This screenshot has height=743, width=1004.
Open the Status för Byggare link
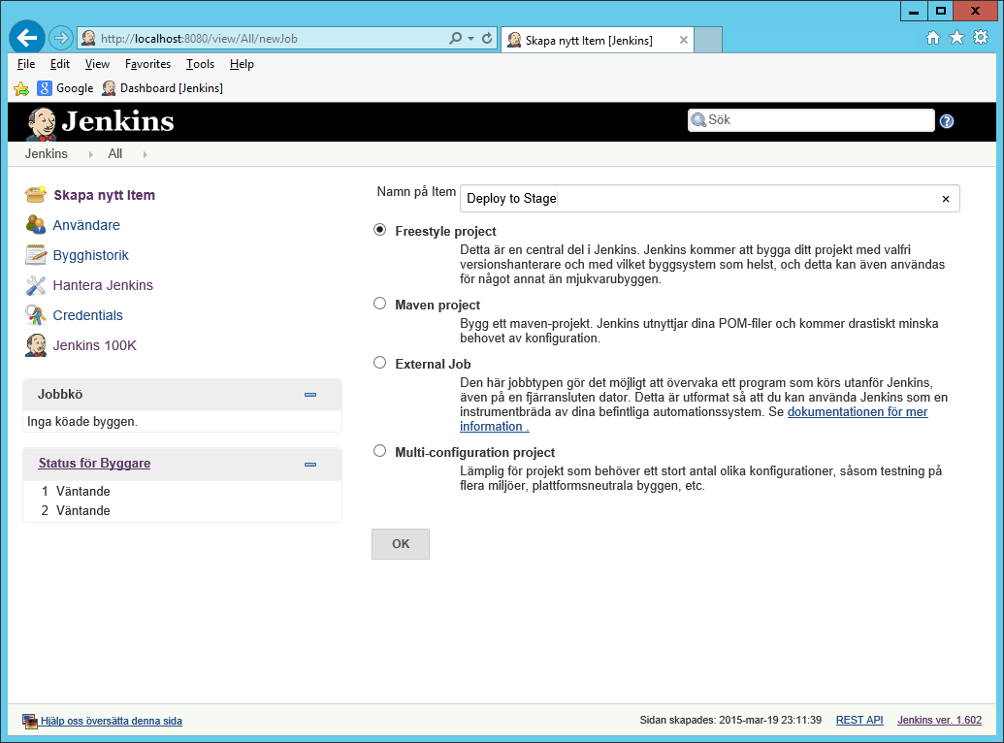[x=94, y=463]
